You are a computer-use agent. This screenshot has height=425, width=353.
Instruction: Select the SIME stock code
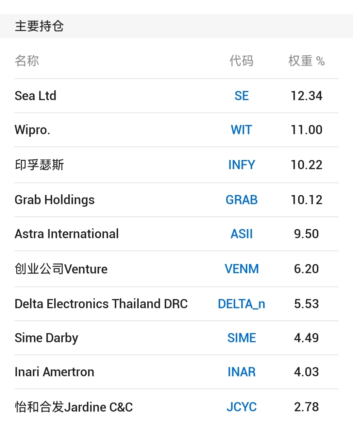242,338
